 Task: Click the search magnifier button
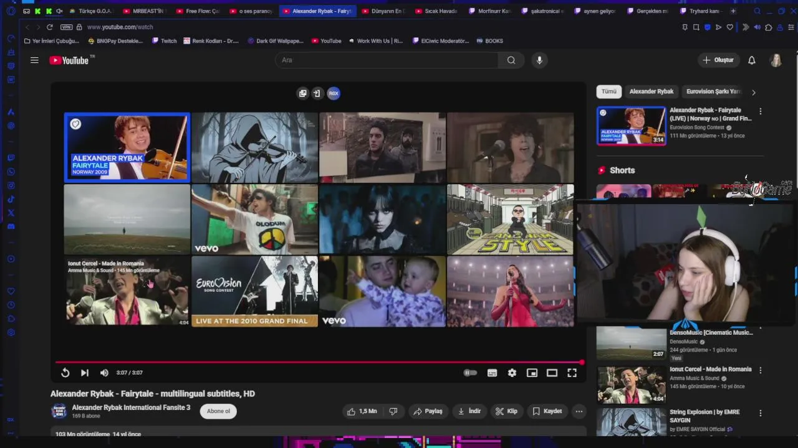(511, 60)
